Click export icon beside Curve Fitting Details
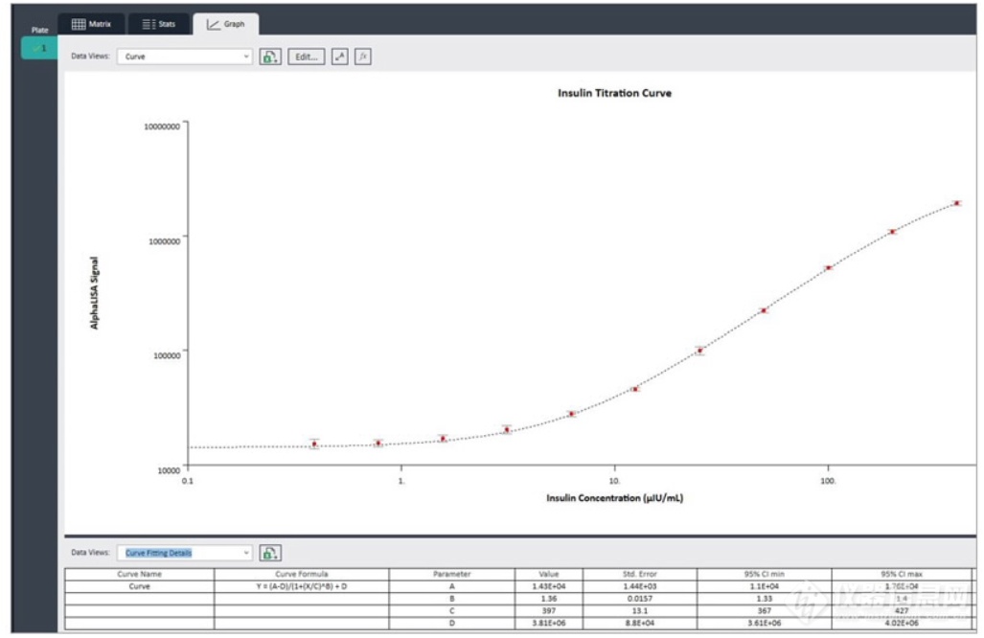Image resolution: width=984 pixels, height=638 pixels. click(x=270, y=553)
